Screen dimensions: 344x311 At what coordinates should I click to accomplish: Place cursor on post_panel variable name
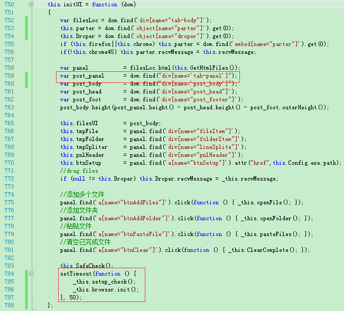point(88,76)
